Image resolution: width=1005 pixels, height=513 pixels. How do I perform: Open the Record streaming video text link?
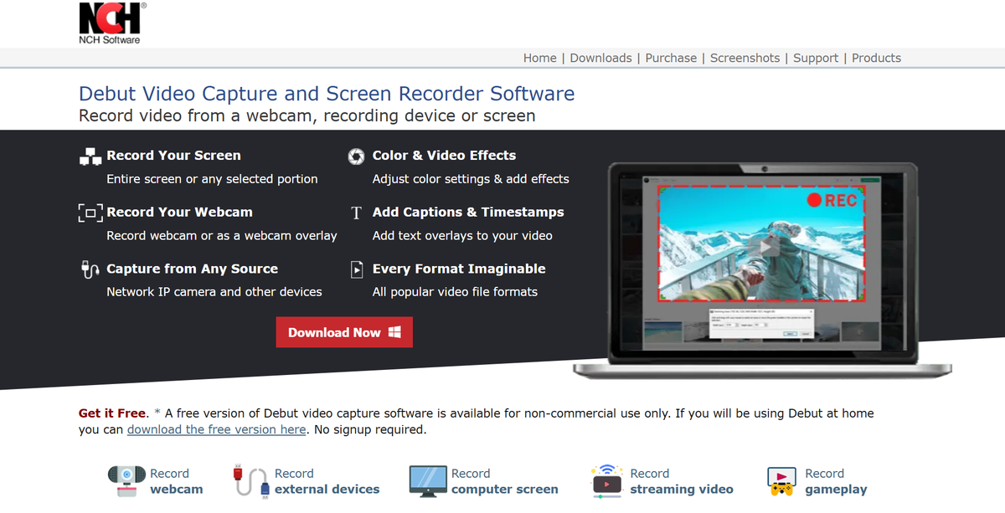point(681,481)
